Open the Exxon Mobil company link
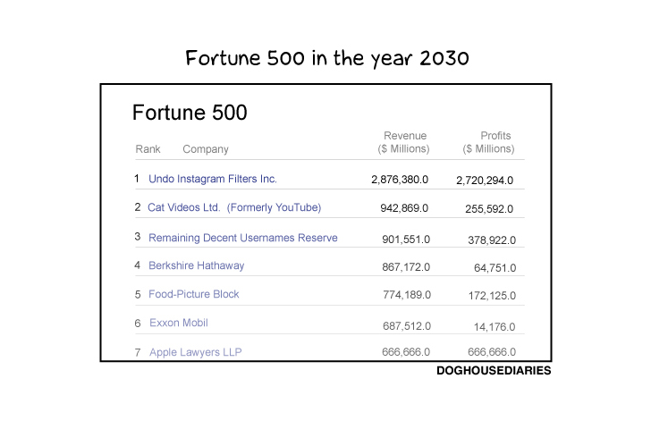Viewport: 651px width, 429px height. point(179,323)
